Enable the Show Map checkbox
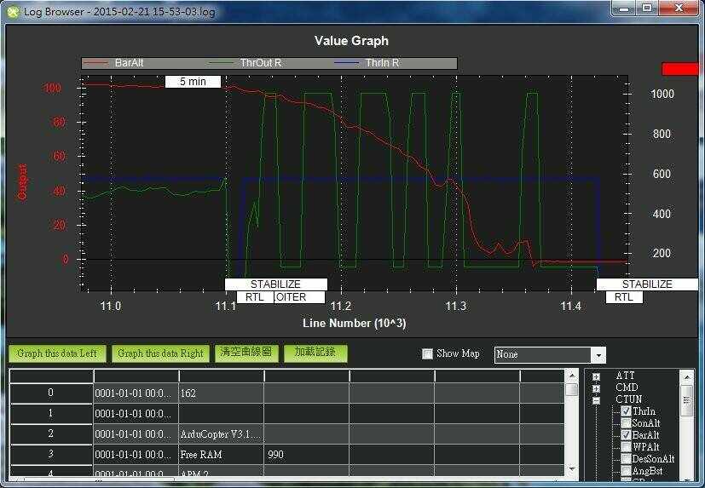This screenshot has height=488, width=705. pyautogui.click(x=428, y=354)
